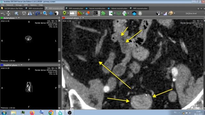205x115 pixels.
Task: Open dropdown arrow beside black-white sphere icon
Action: [162, 13]
